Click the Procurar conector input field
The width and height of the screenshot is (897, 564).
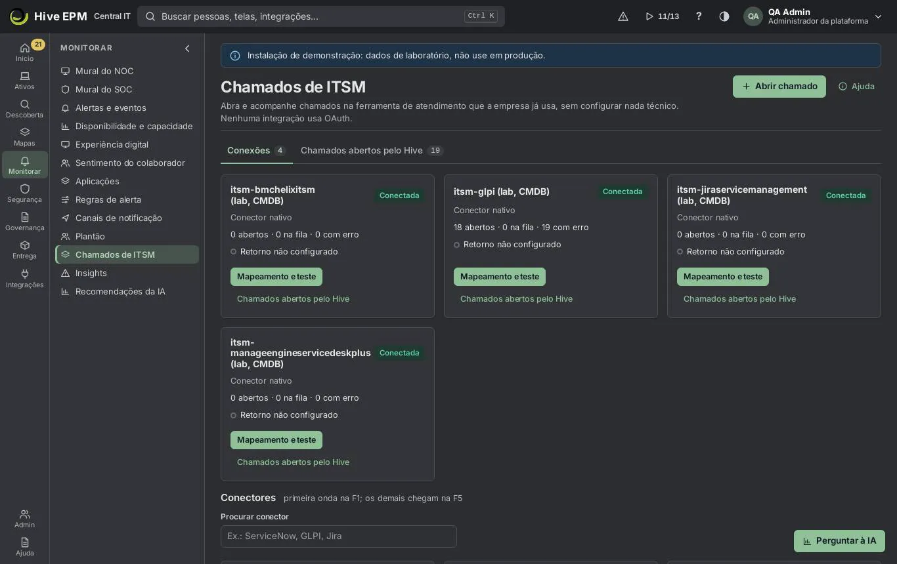pos(339,536)
